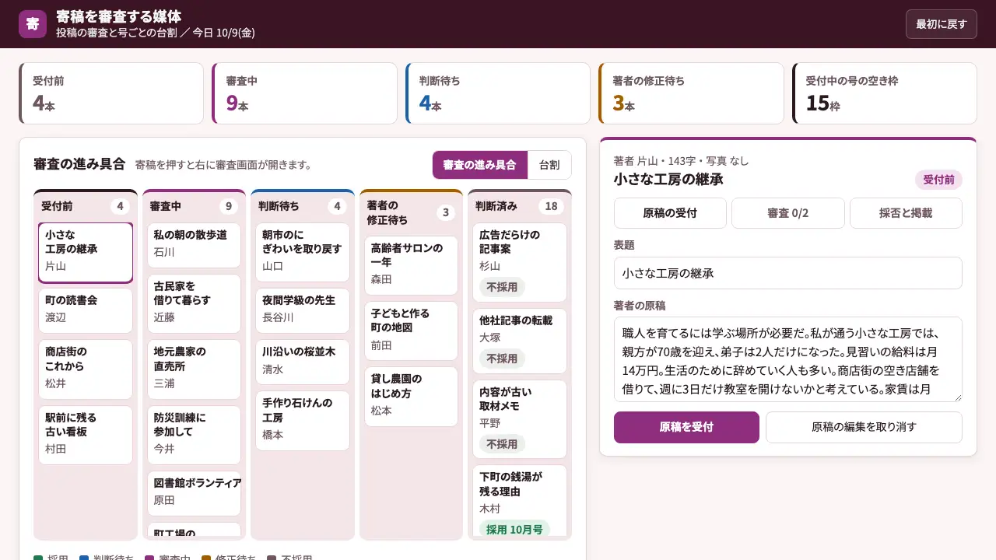Open the 審査 0/2 step tab

tap(788, 213)
